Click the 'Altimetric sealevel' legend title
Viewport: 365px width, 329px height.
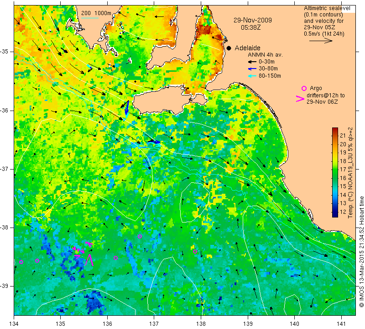[327, 8]
